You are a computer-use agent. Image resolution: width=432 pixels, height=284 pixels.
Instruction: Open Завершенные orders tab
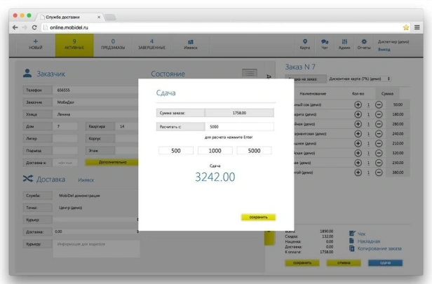pos(151,44)
